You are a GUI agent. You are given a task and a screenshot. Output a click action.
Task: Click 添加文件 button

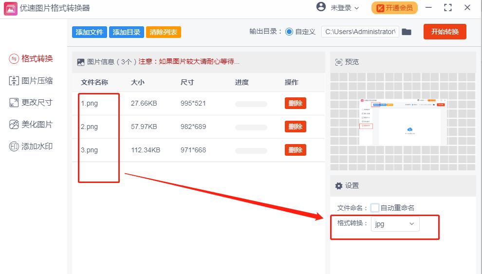[x=90, y=32]
